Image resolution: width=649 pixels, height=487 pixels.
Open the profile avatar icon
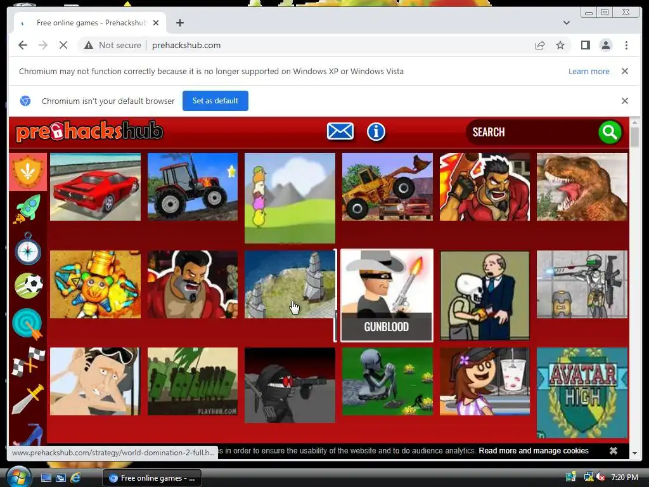(605, 45)
